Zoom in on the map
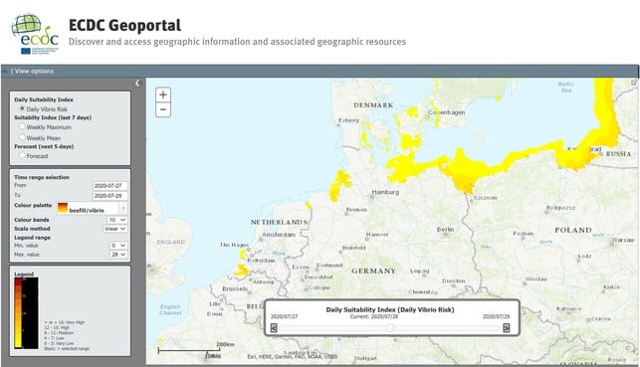The width and height of the screenshot is (640, 367). pyautogui.click(x=163, y=94)
